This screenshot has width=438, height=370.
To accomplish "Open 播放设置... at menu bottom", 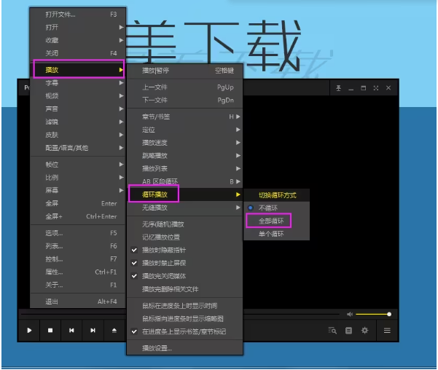I will 157,348.
